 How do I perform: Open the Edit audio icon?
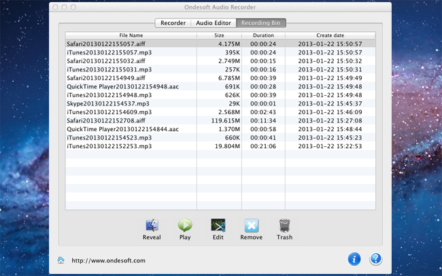coord(218,226)
